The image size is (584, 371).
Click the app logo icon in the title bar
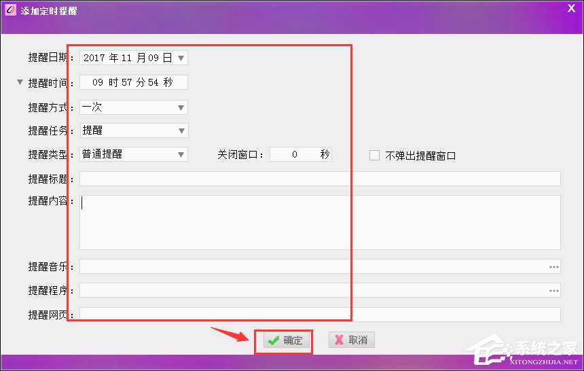coord(10,10)
